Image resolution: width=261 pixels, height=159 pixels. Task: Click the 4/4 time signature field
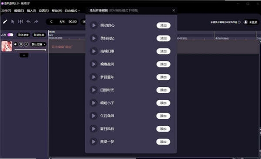point(62,22)
